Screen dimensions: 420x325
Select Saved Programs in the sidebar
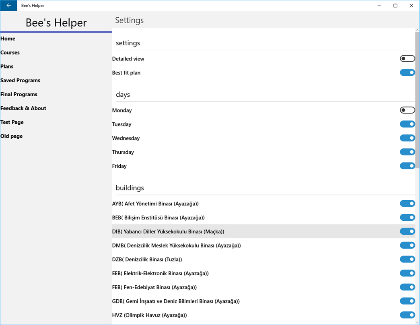click(21, 81)
